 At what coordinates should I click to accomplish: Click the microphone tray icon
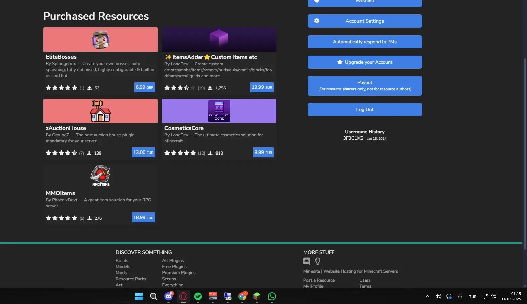click(x=460, y=296)
